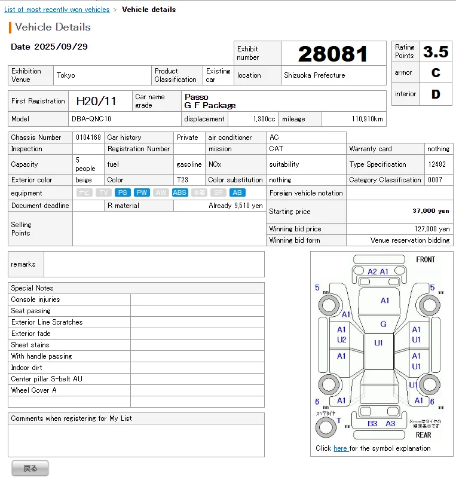
Task: Click the greyed-out navigation (ナビ) badge
Action: (x=84, y=192)
